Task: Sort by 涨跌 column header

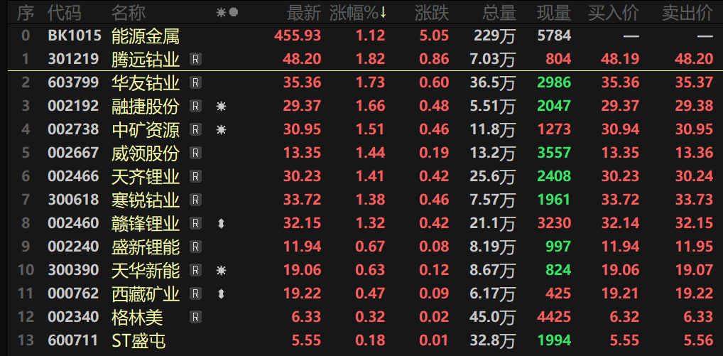Action: point(432,14)
